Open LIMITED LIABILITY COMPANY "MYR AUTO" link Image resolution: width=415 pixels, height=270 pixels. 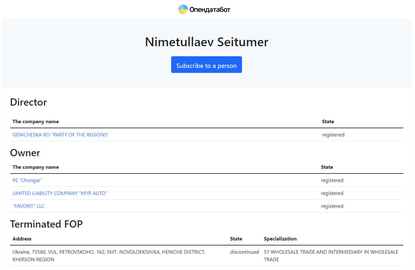point(60,193)
